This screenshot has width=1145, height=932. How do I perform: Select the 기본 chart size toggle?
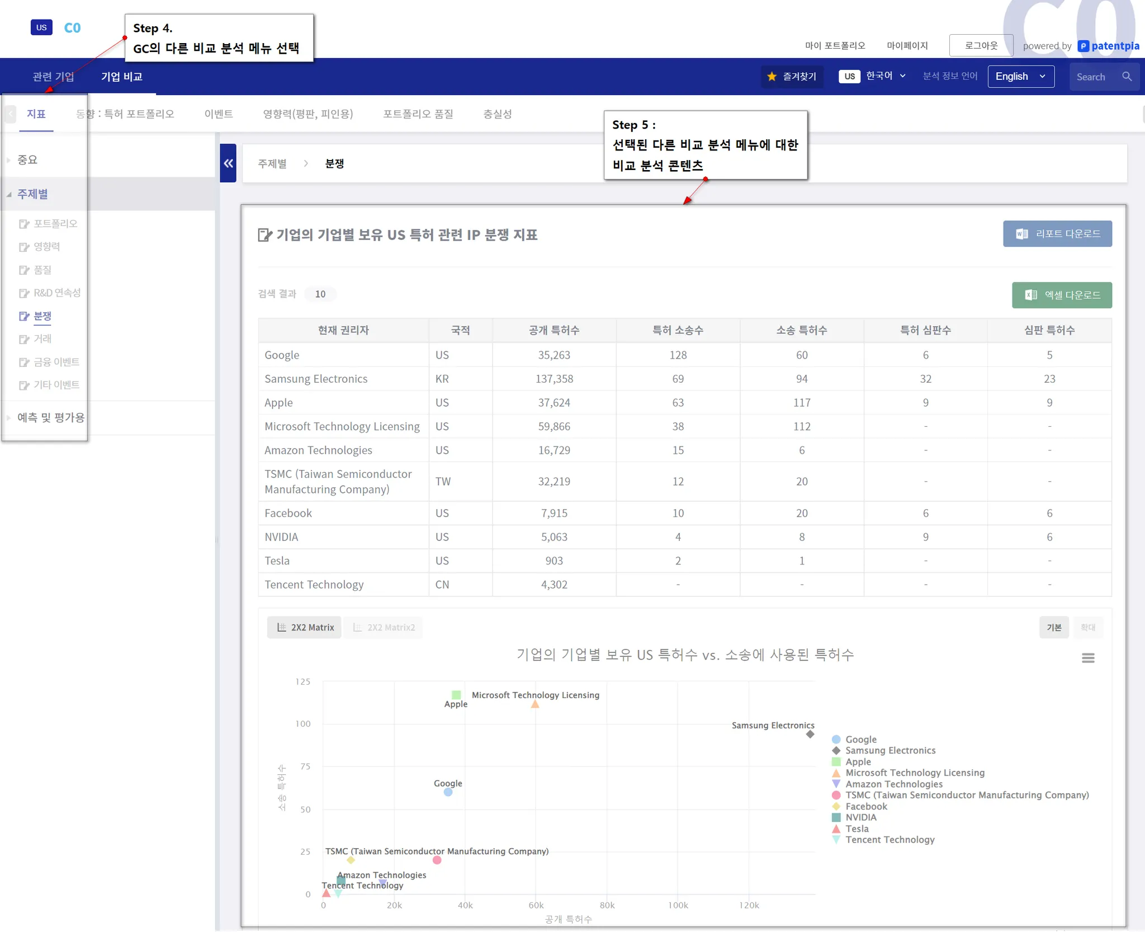pos(1054,627)
